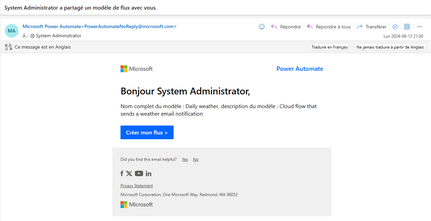Mark the email helpful by clicking Yes
Image resolution: width=431 pixels, height=221 pixels.
coord(185,159)
